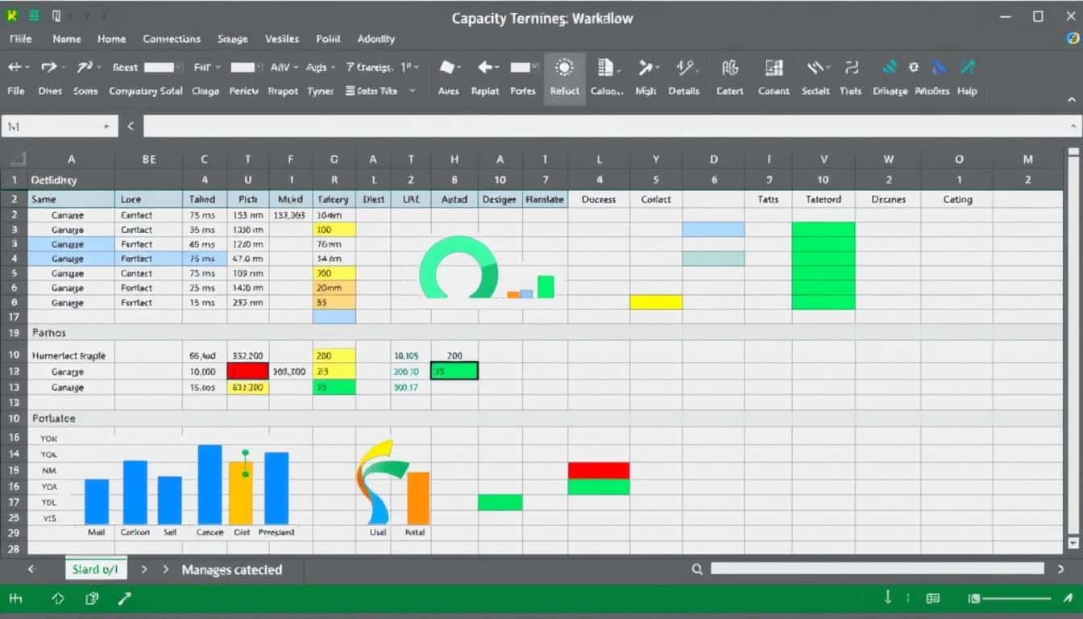Select the Manages catecied sheet tab
1083x619 pixels.
(x=232, y=569)
